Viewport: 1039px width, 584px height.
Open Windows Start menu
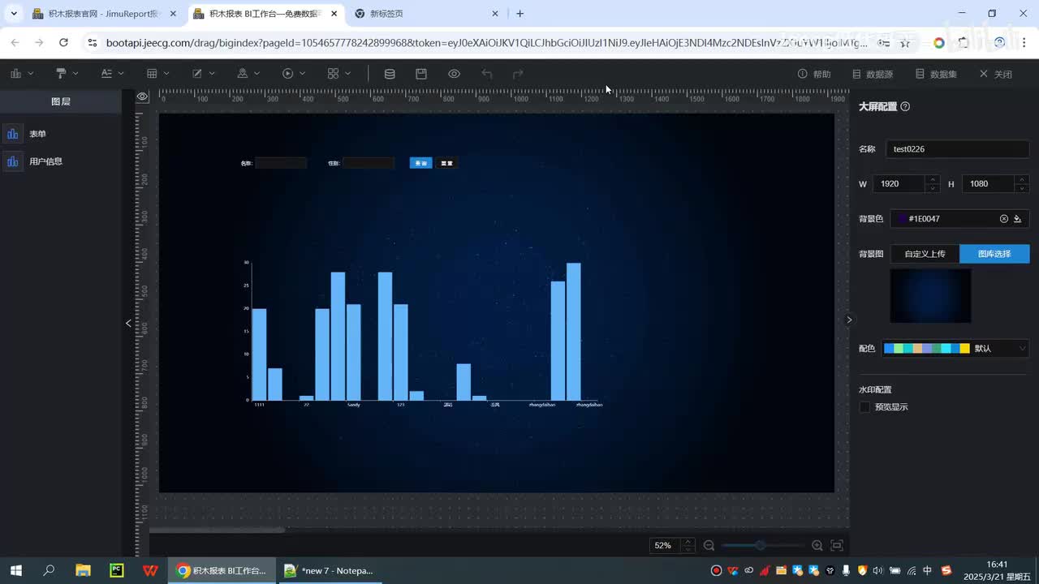(15, 570)
